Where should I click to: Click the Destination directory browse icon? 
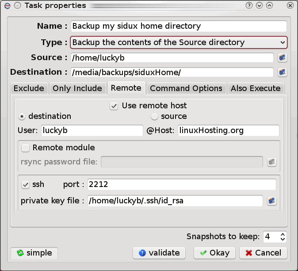click(x=282, y=73)
